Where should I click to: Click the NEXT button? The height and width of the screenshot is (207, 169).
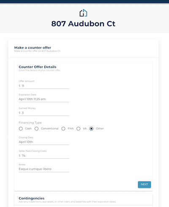pos(144,185)
